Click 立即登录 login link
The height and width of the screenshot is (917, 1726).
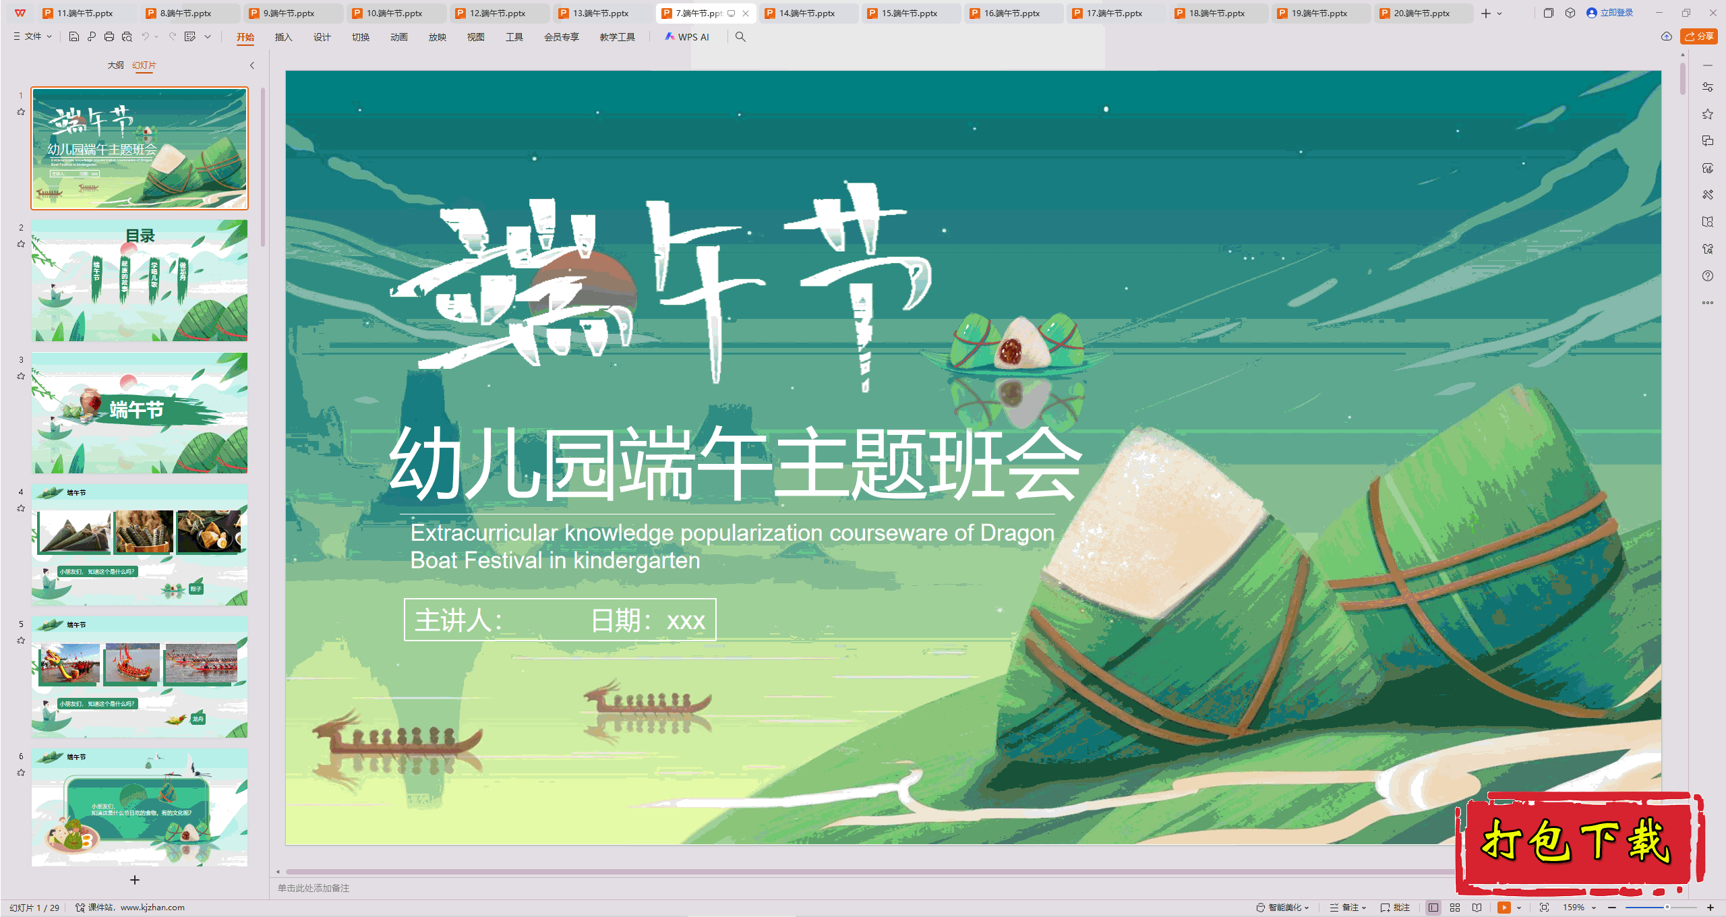1616,13
